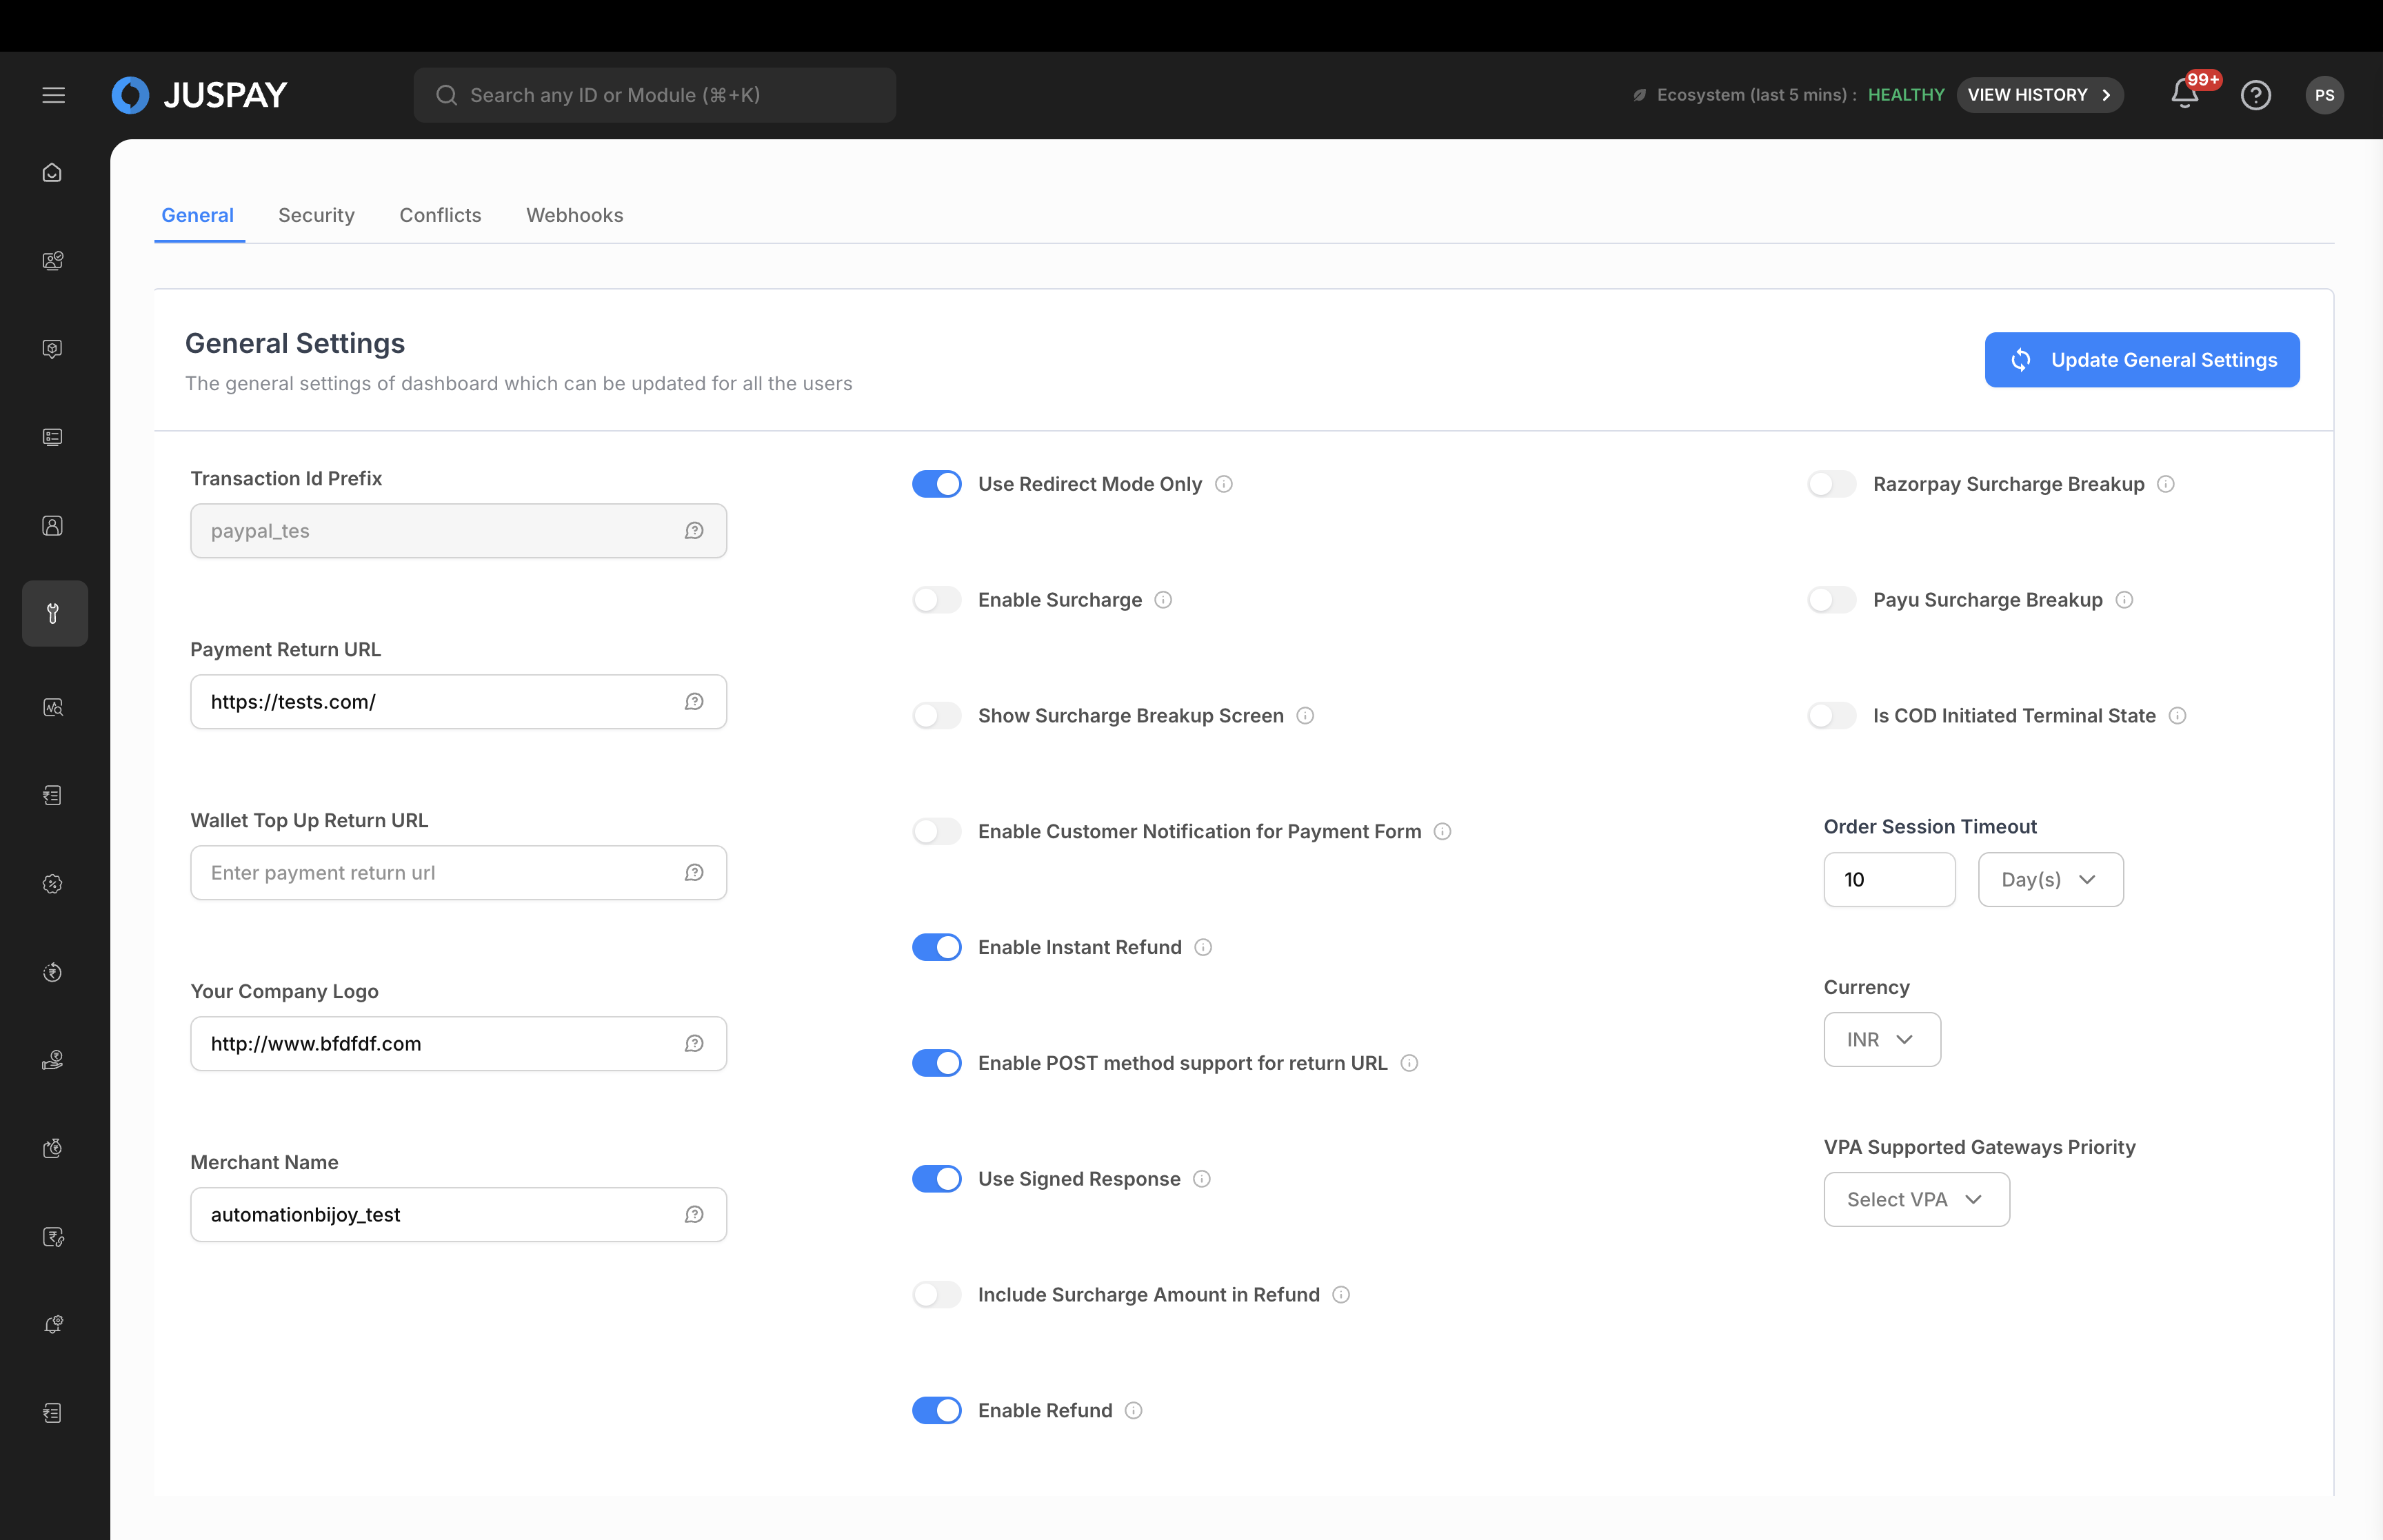Open the hamburger menu

tap(53, 95)
